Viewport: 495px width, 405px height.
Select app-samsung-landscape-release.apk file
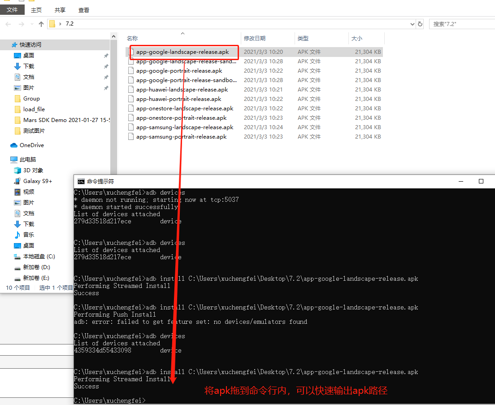pos(185,127)
